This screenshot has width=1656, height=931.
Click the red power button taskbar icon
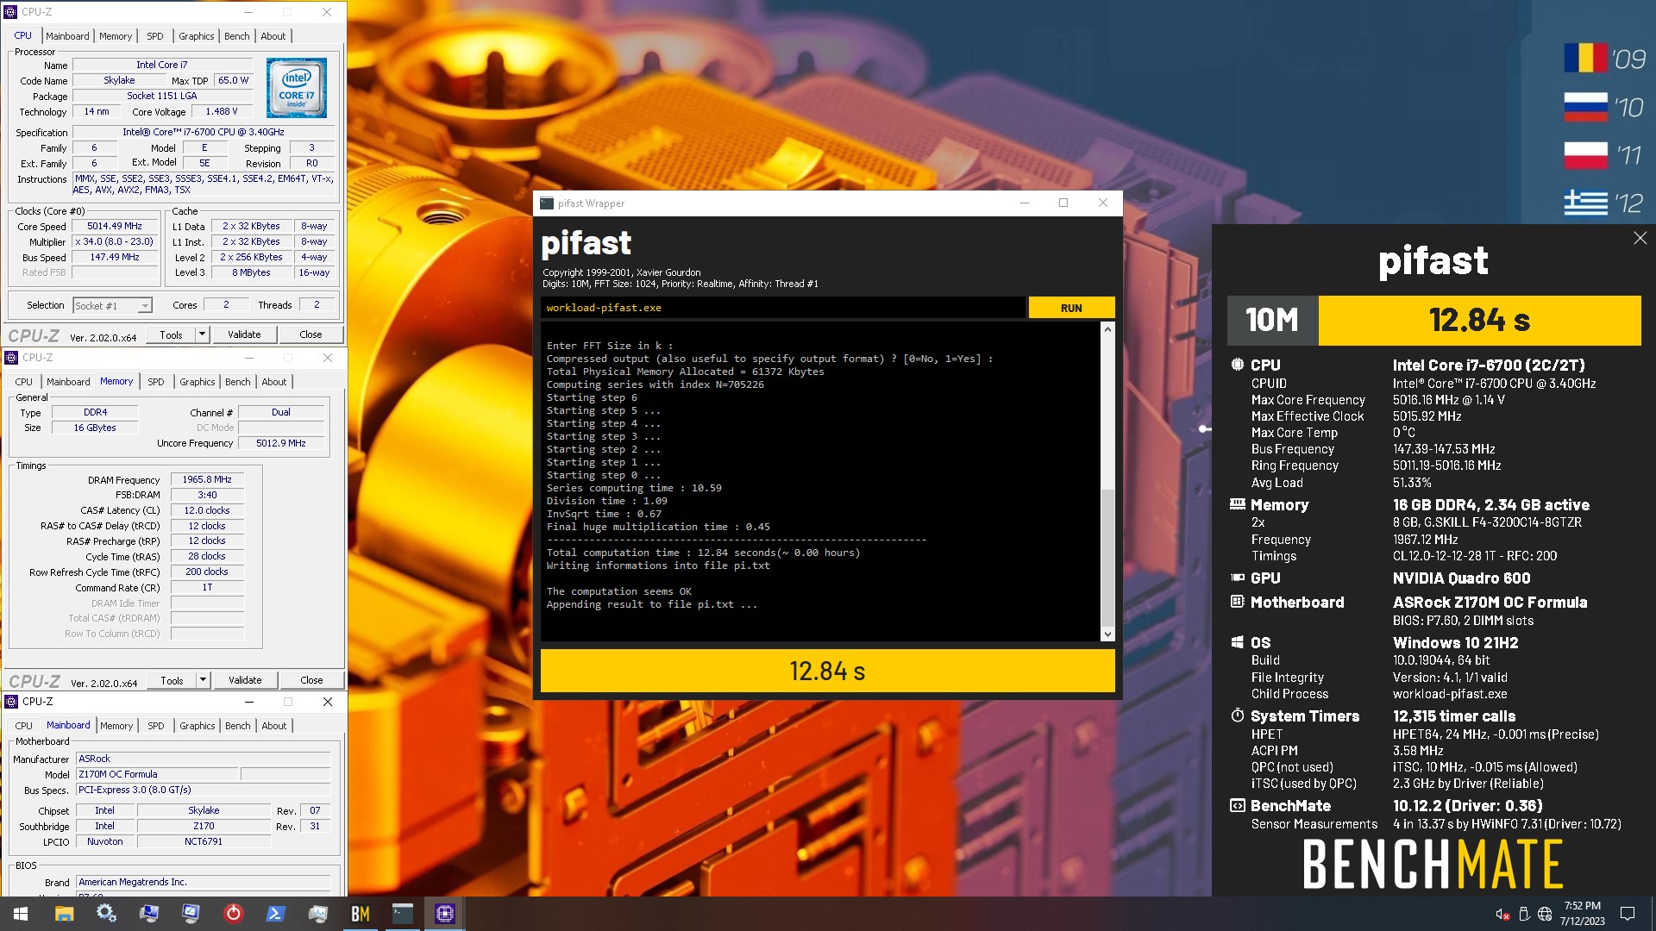tap(233, 914)
